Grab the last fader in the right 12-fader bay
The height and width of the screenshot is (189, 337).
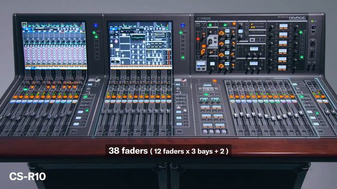point(301,112)
